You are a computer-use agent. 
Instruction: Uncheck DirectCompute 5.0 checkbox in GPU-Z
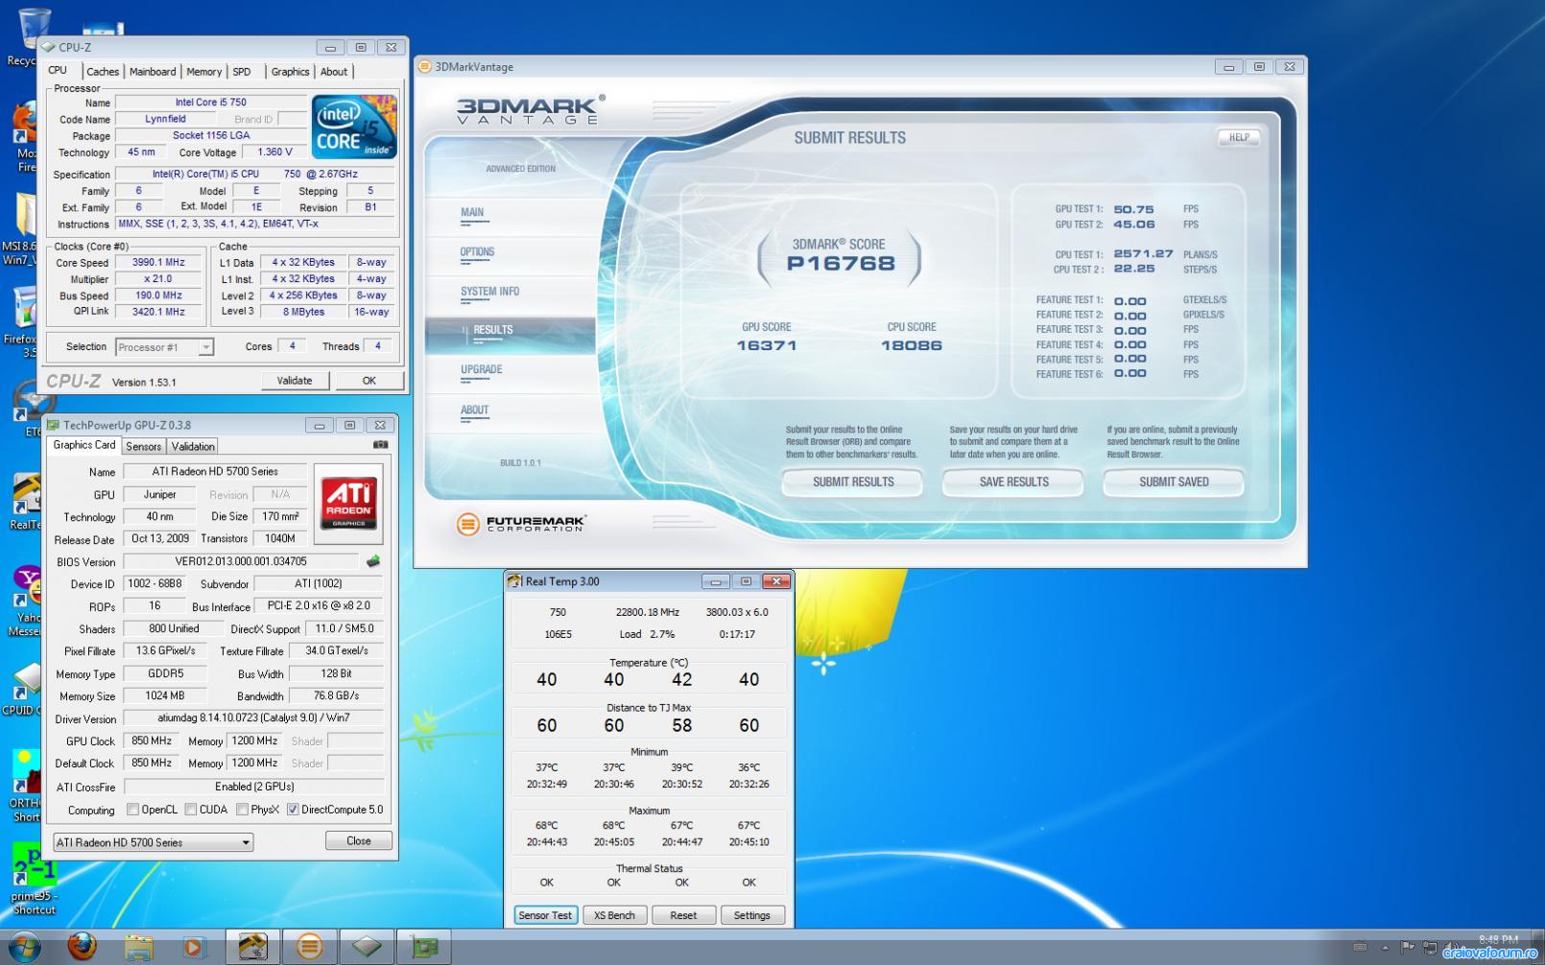293,810
